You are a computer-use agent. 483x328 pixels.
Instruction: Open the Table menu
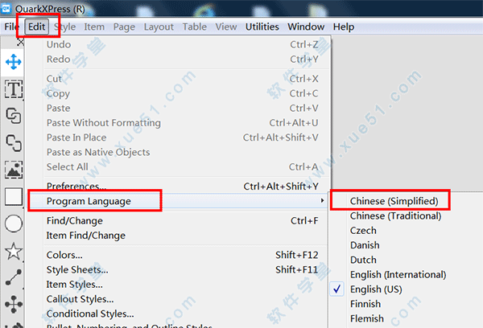tap(194, 27)
